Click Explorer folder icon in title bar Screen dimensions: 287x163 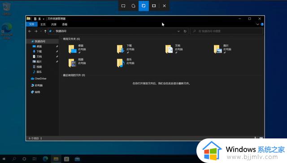tap(29, 19)
